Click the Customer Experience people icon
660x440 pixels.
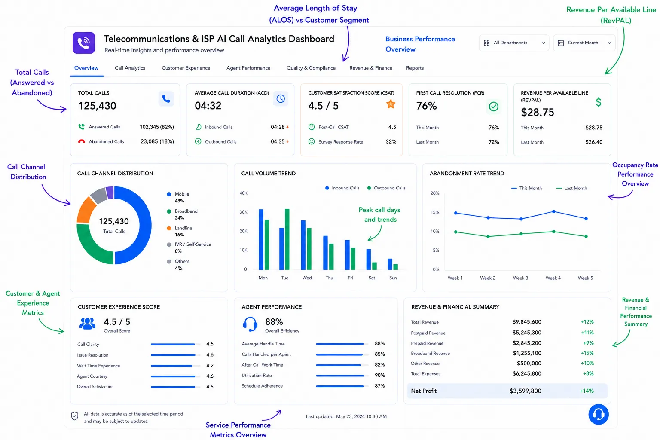point(88,324)
